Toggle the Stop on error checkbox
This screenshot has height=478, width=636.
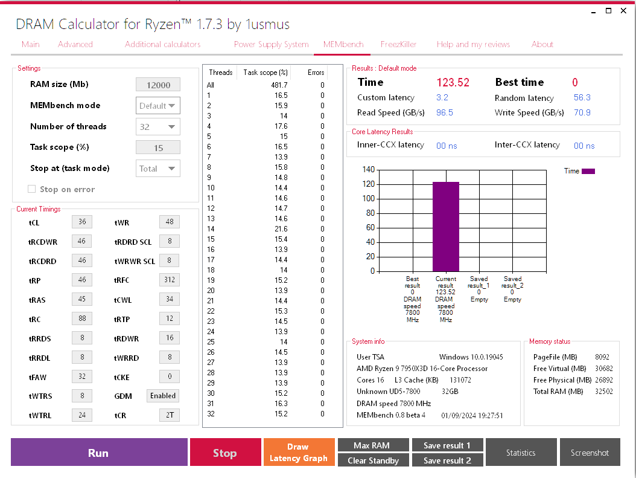coord(31,189)
